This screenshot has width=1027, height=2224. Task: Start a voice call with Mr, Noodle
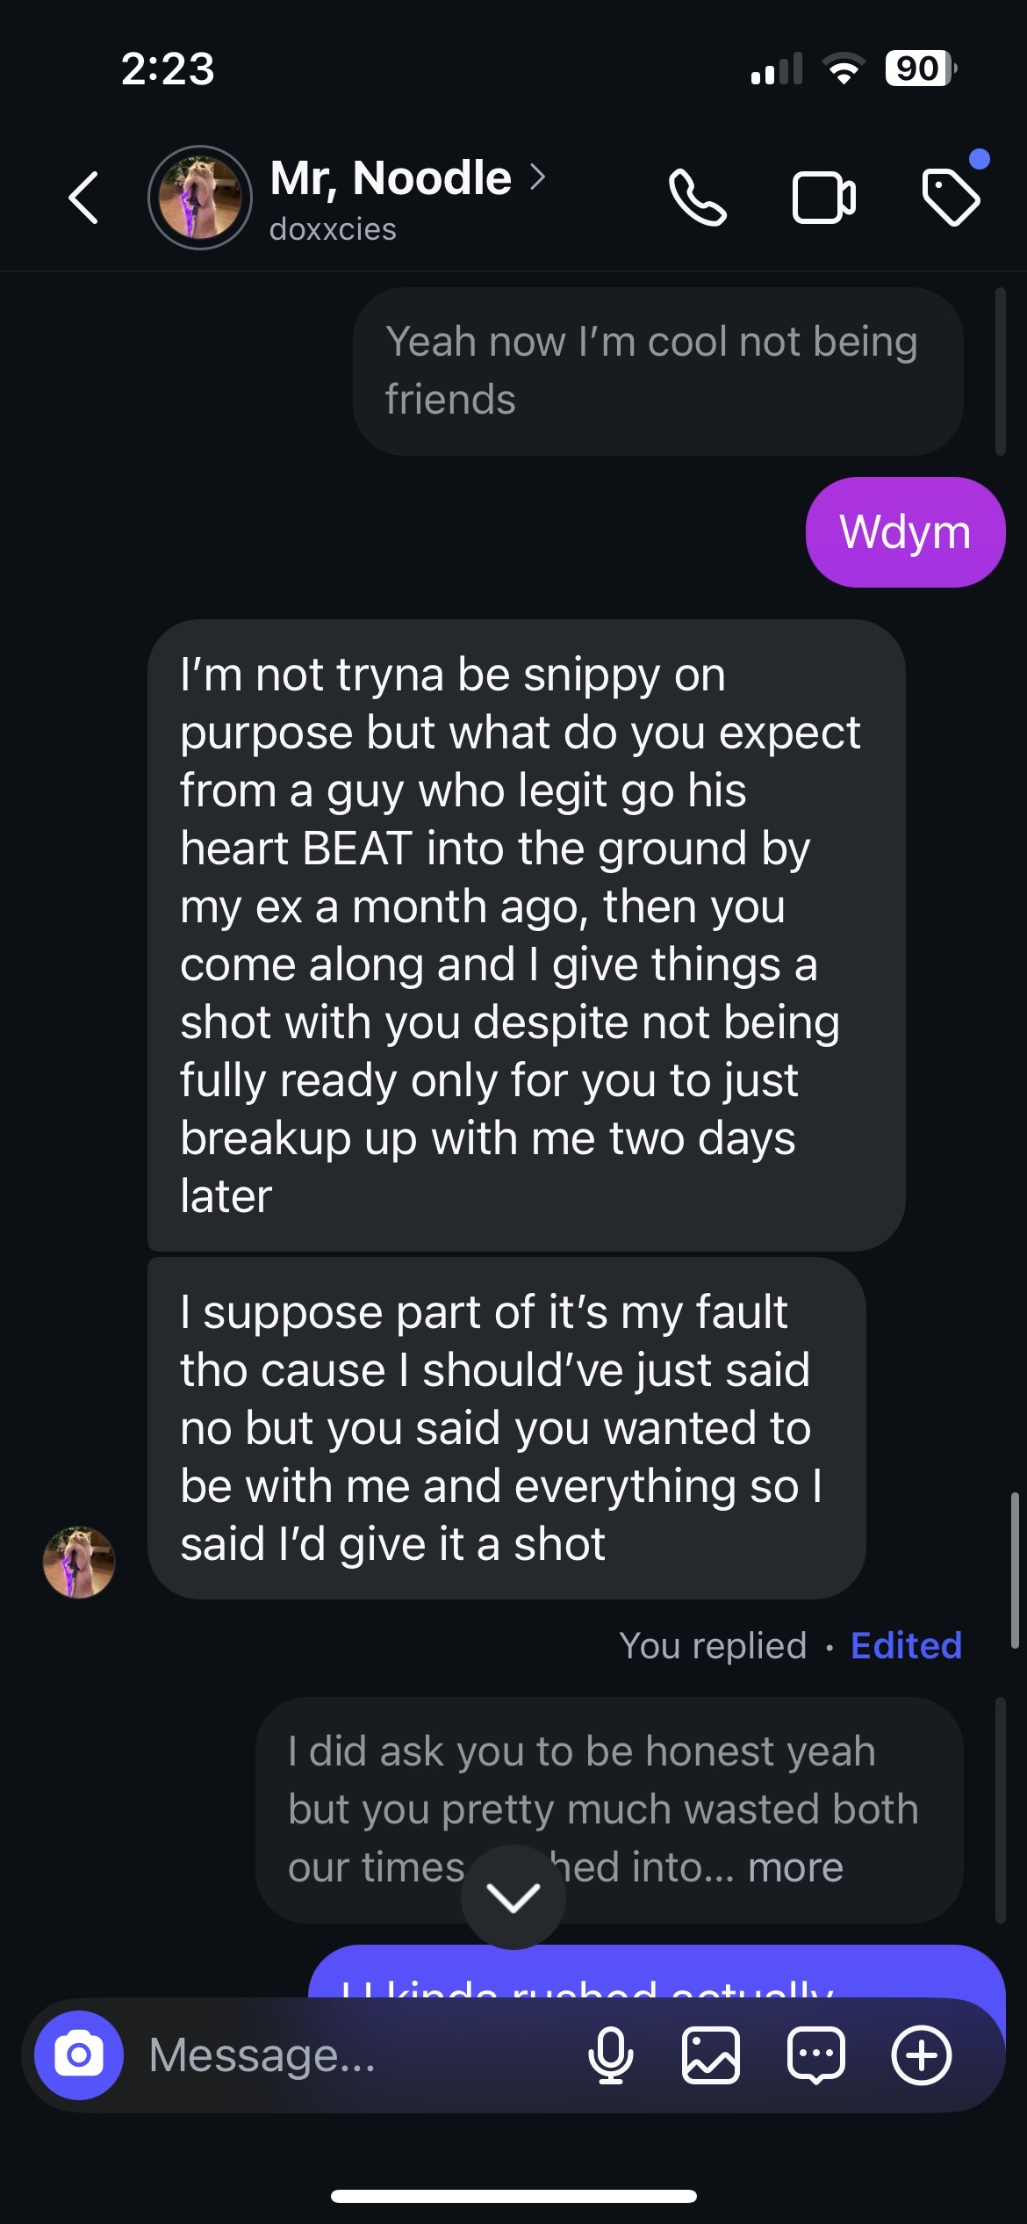click(x=697, y=198)
